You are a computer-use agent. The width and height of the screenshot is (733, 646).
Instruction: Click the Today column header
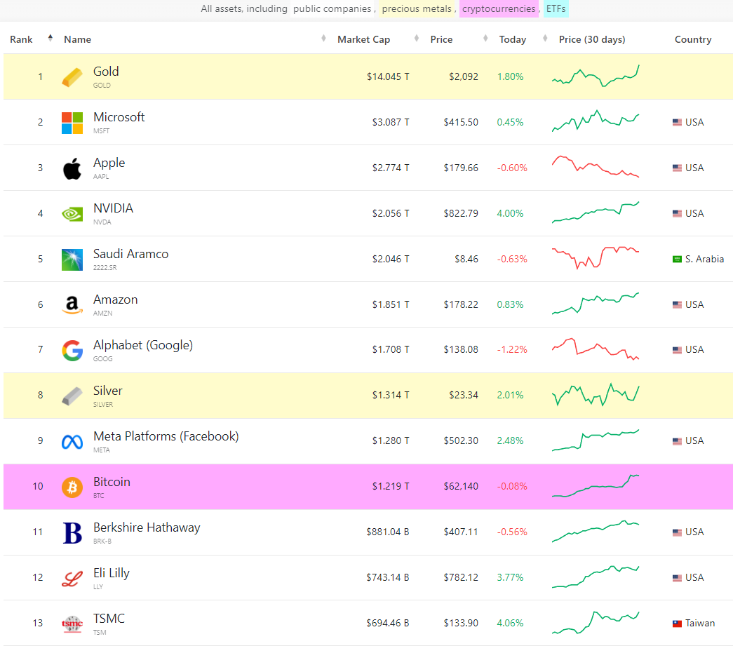(x=512, y=40)
